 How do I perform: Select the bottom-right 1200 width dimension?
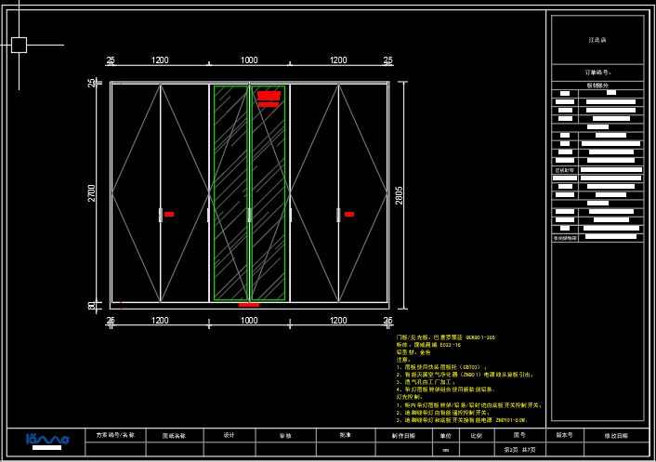coord(338,321)
